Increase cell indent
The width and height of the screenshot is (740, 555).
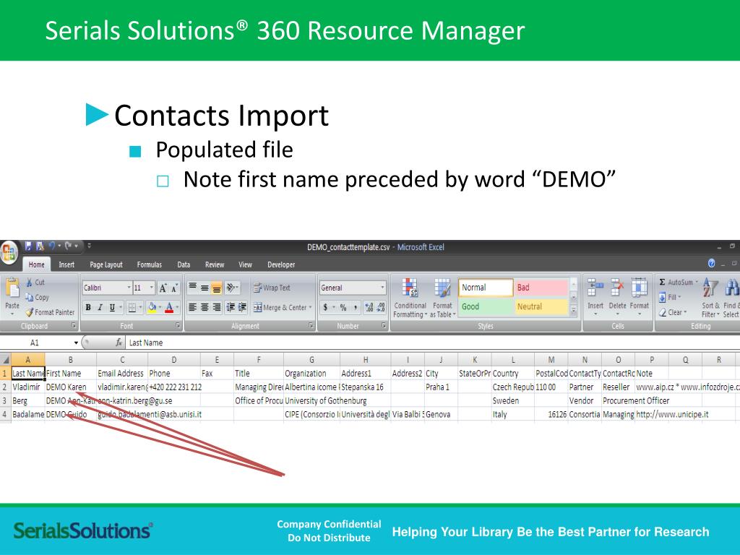click(242, 307)
